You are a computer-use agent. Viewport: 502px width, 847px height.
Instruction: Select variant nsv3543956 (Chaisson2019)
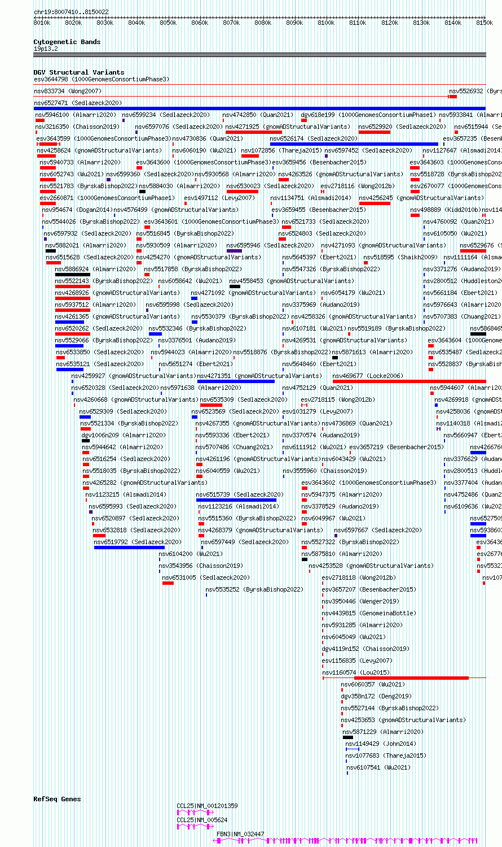click(201, 566)
